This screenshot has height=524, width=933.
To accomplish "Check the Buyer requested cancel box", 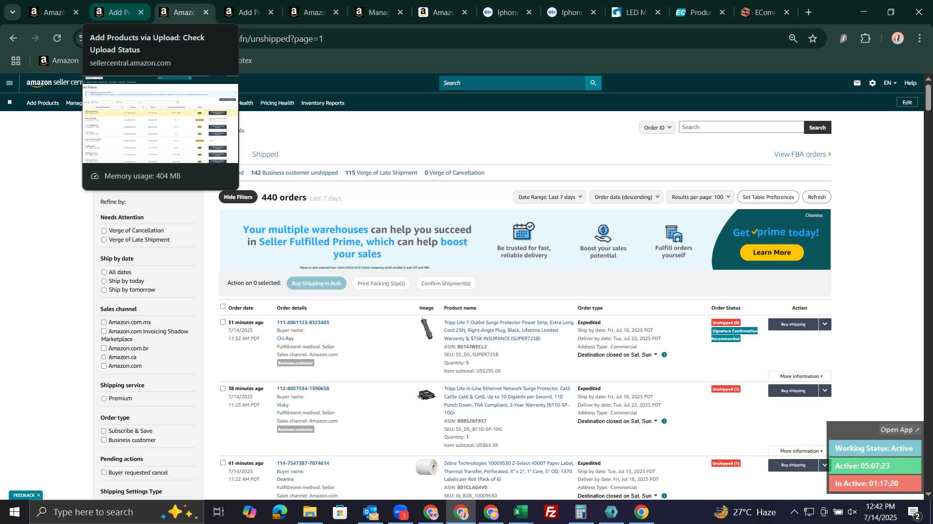I will pos(104,473).
